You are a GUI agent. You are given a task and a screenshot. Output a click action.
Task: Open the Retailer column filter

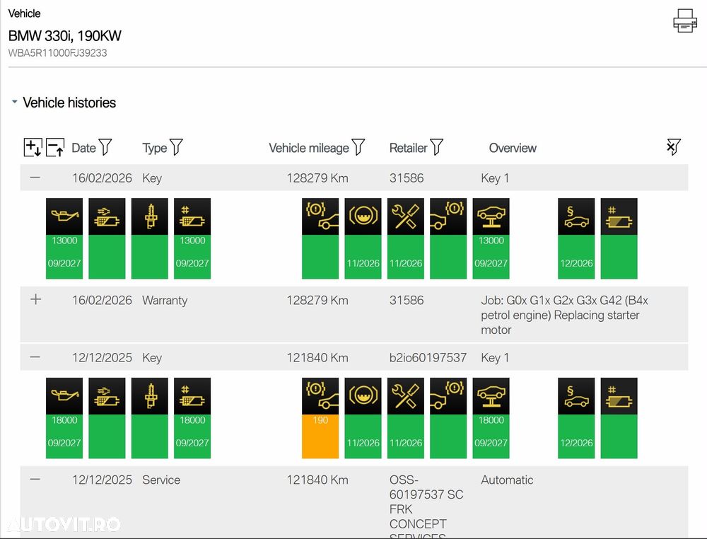pos(436,147)
